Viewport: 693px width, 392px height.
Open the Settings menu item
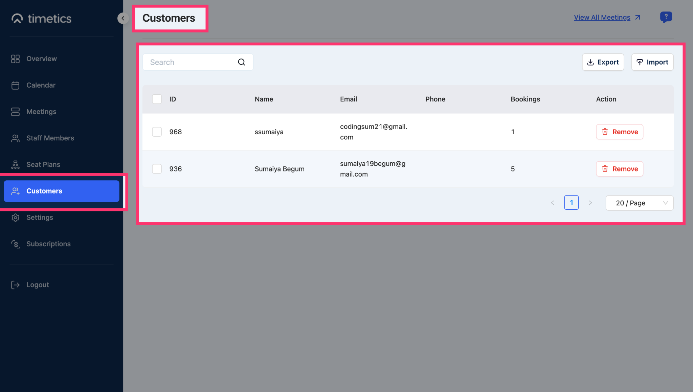pyautogui.click(x=40, y=217)
